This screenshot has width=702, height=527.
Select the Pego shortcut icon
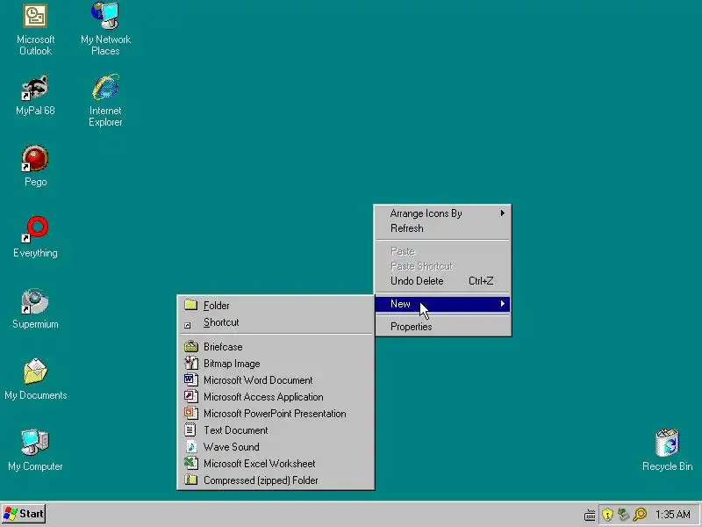(x=35, y=159)
